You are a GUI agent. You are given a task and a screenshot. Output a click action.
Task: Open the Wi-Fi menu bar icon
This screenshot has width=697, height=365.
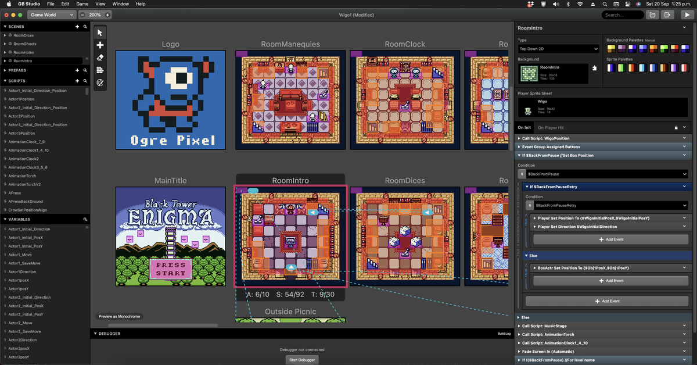click(580, 4)
